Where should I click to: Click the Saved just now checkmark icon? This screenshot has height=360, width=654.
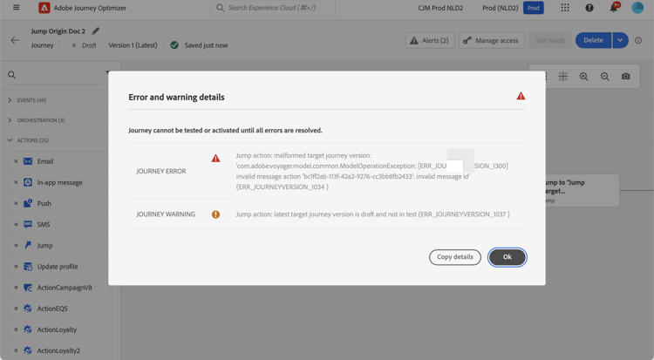(x=174, y=45)
